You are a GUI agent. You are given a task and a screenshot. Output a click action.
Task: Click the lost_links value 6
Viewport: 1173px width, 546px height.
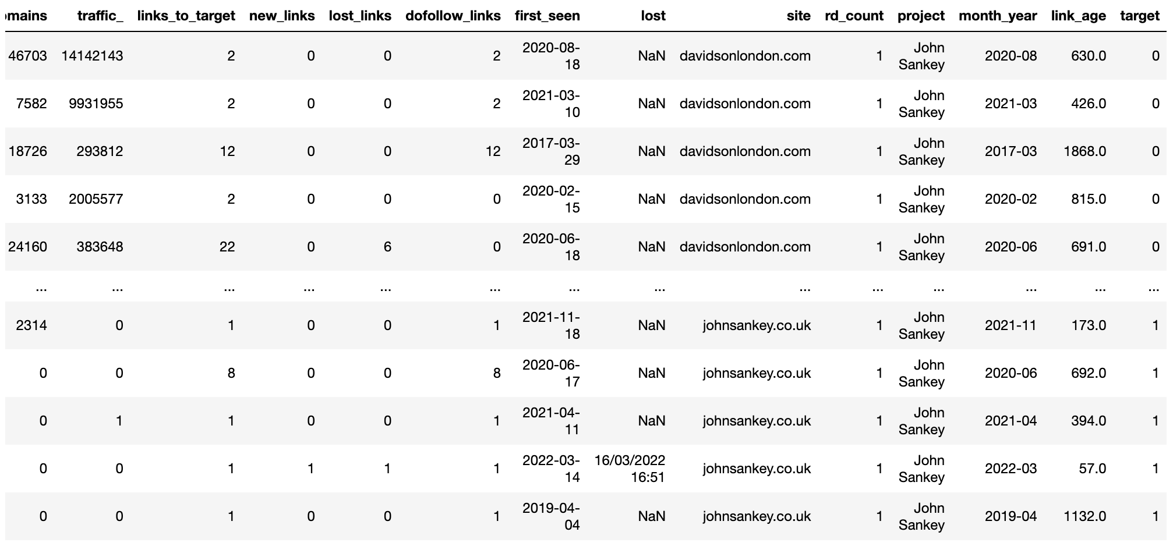click(387, 247)
